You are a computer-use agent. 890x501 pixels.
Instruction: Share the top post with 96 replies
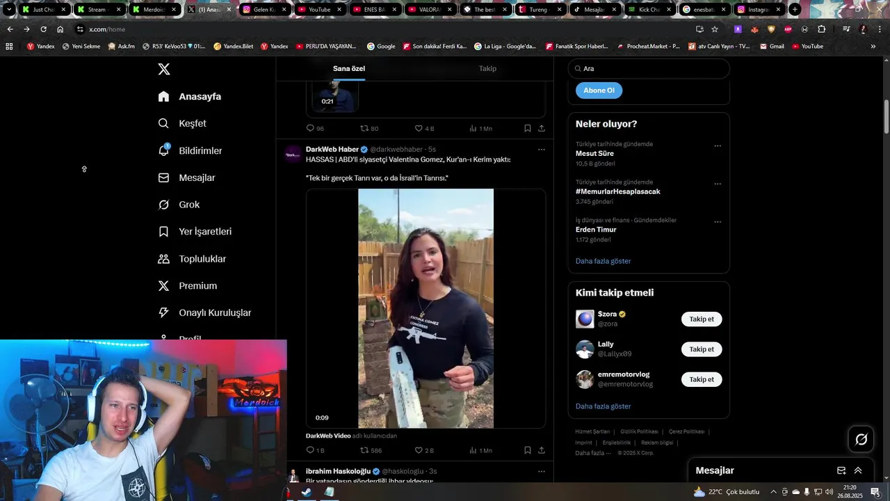(x=542, y=128)
